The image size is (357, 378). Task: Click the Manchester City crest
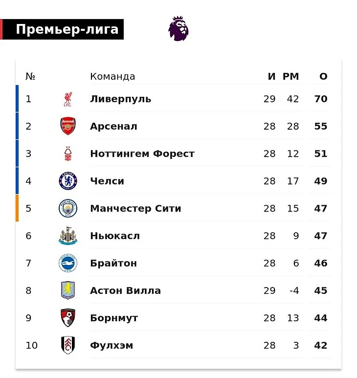point(68,209)
